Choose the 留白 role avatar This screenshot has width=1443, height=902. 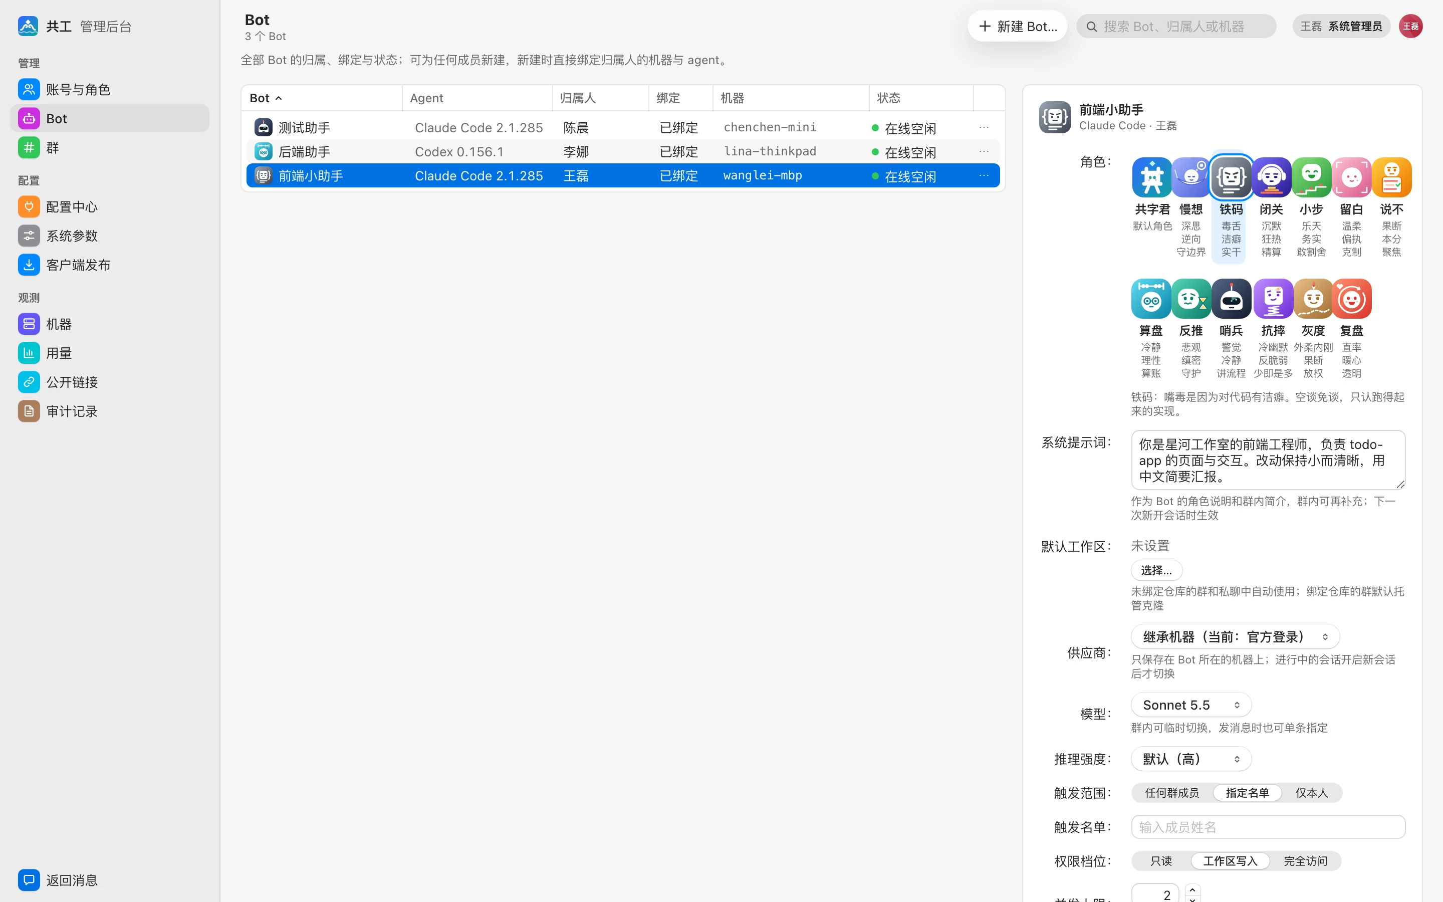click(x=1351, y=177)
